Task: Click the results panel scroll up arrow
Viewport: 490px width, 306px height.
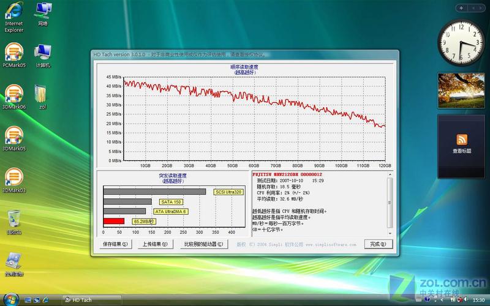Action: pyautogui.click(x=390, y=174)
